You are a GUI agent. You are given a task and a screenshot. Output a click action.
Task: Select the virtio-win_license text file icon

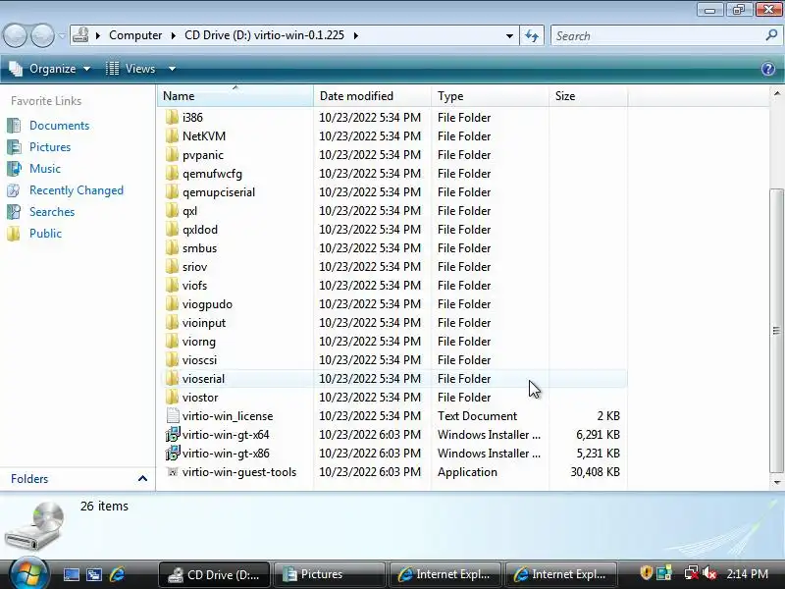click(x=173, y=415)
